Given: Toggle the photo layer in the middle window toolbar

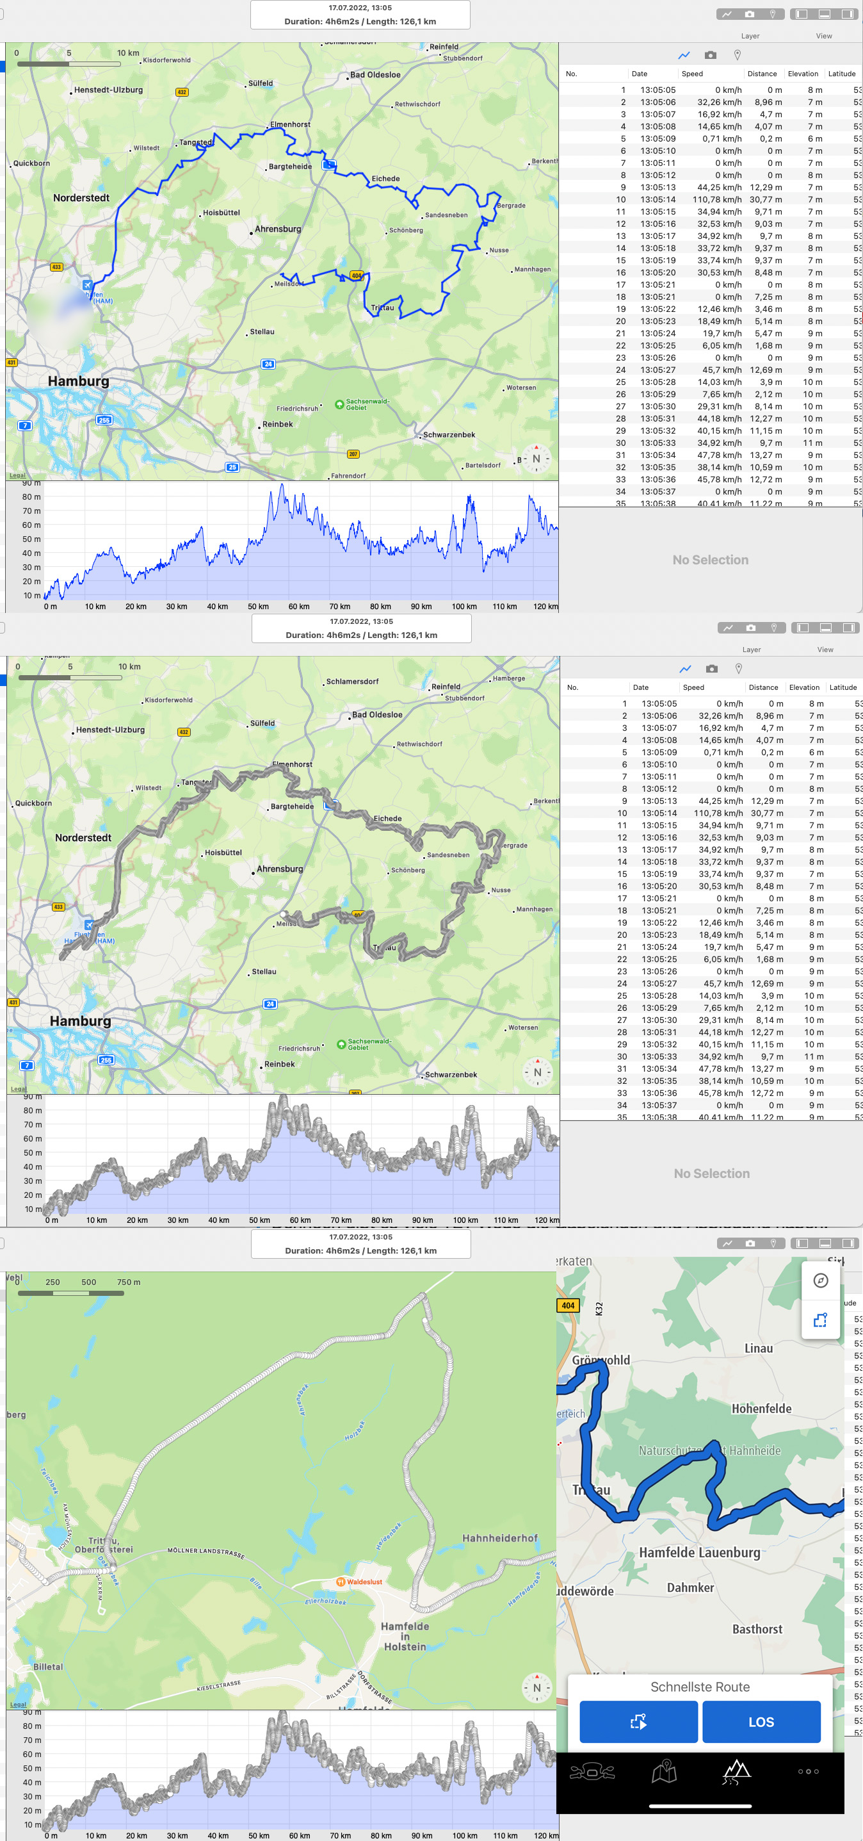Looking at the screenshot, I should [751, 628].
